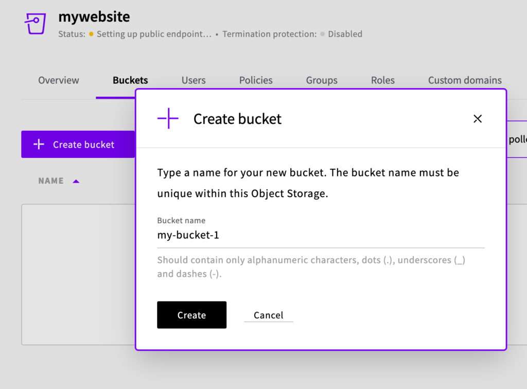Sort by the NAME column arrow
This screenshot has width=527, height=389.
tap(76, 182)
